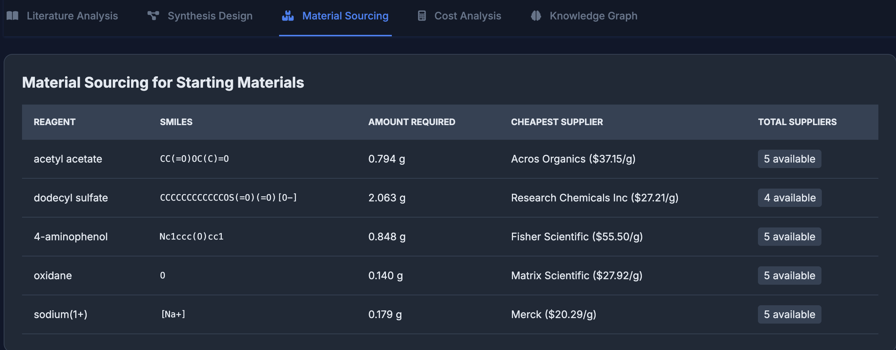Click the SMILES string for 4-aminophenol

click(191, 236)
